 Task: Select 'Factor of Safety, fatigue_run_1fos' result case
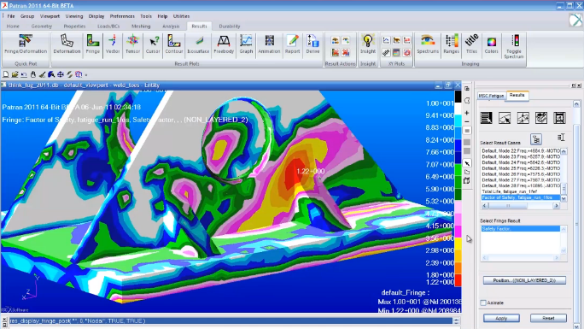point(520,197)
